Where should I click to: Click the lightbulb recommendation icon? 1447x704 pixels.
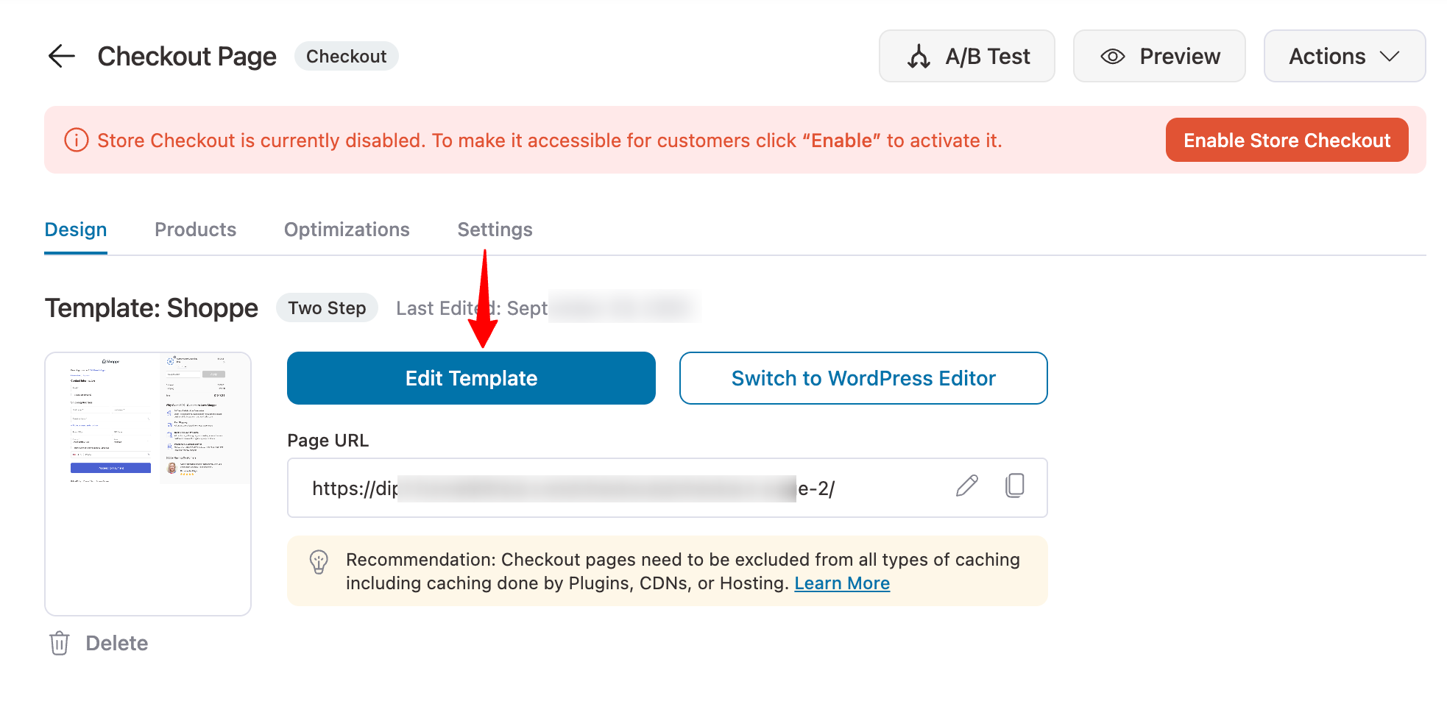coord(319,562)
